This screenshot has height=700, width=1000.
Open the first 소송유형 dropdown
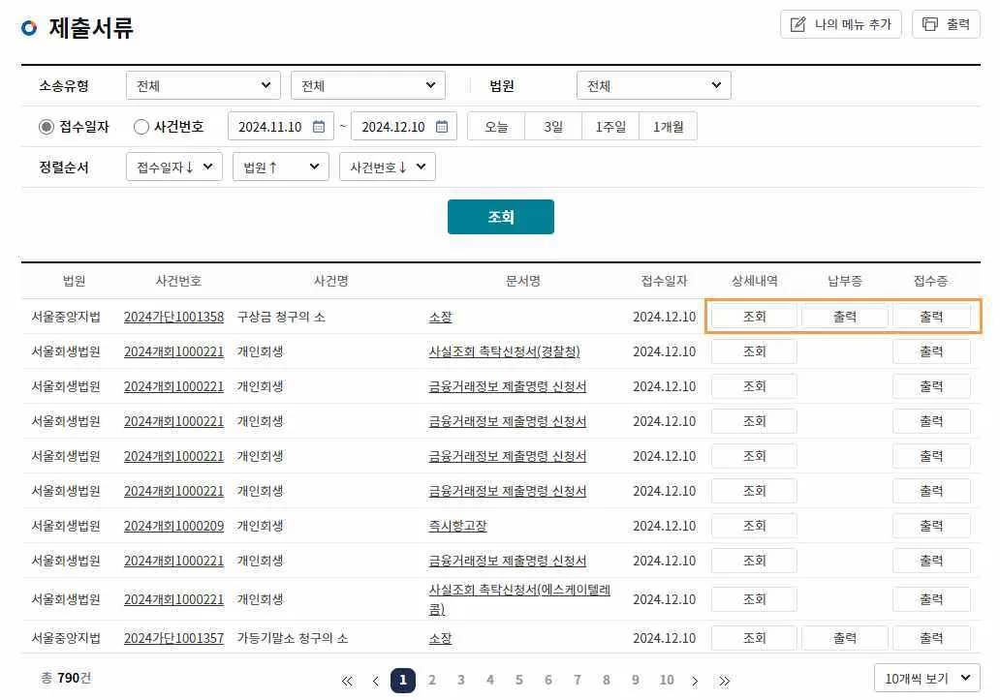click(x=203, y=85)
